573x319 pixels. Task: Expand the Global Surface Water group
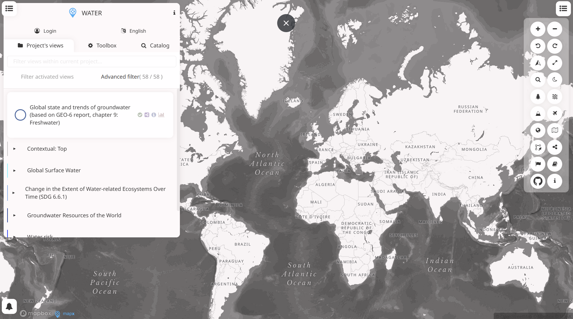[14, 170]
